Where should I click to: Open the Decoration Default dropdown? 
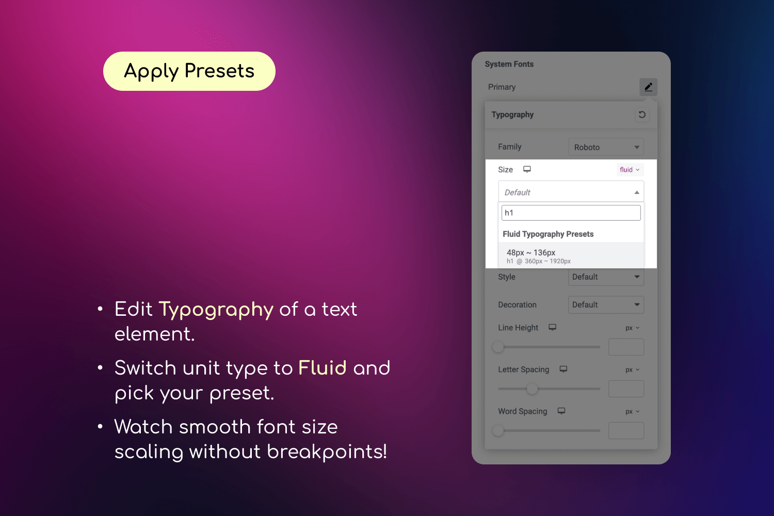[x=606, y=304]
